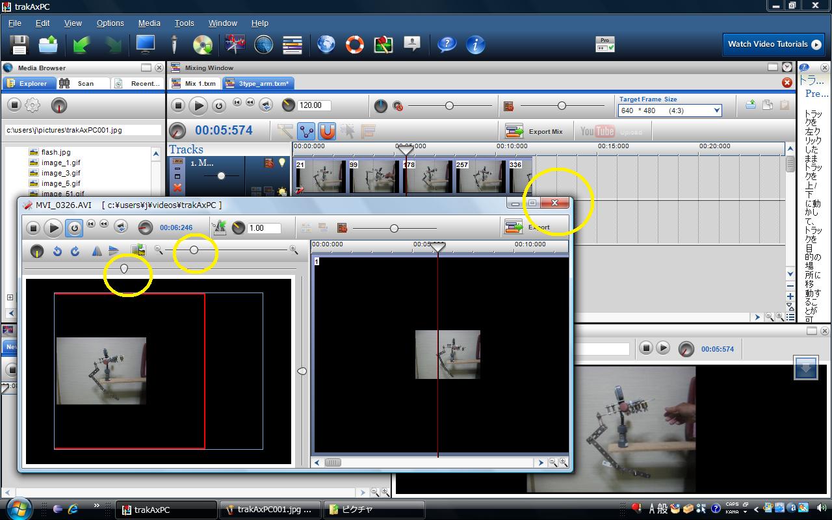Click the lifebuoy support icon
Image resolution: width=832 pixels, height=520 pixels.
355,44
